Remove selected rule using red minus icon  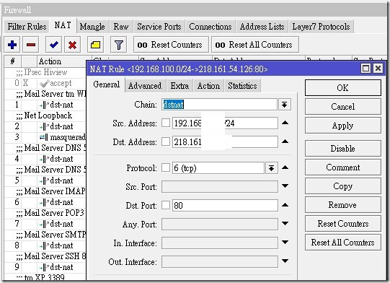pyautogui.click(x=31, y=45)
